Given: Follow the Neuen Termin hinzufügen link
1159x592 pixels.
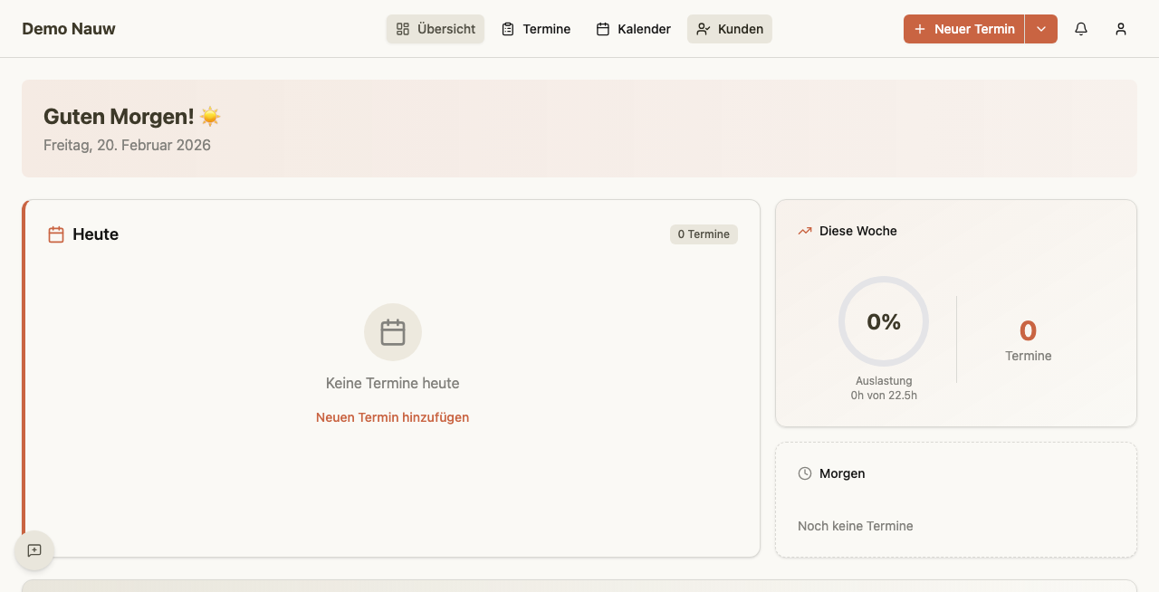Looking at the screenshot, I should (393, 417).
